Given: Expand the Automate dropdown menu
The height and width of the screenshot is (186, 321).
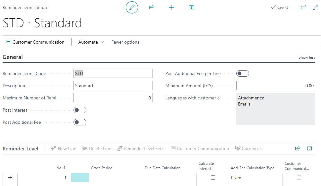Looking at the screenshot, I should coord(91,42).
